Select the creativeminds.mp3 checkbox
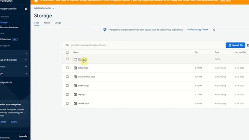This screenshot has width=249, height=140. (x=67, y=77)
